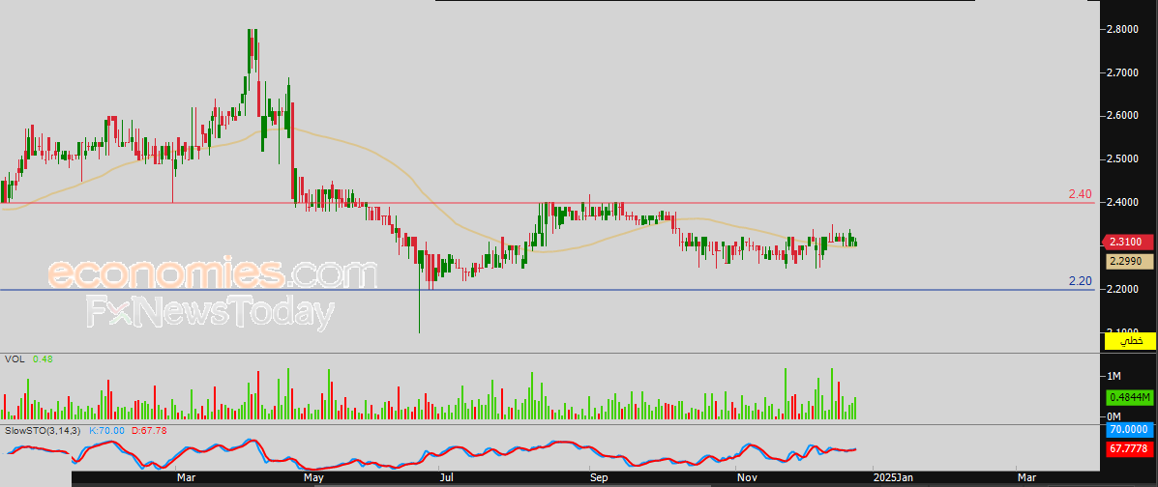The width and height of the screenshot is (1158, 487).
Task: Click the Jul label on time axis
Action: pos(445,478)
